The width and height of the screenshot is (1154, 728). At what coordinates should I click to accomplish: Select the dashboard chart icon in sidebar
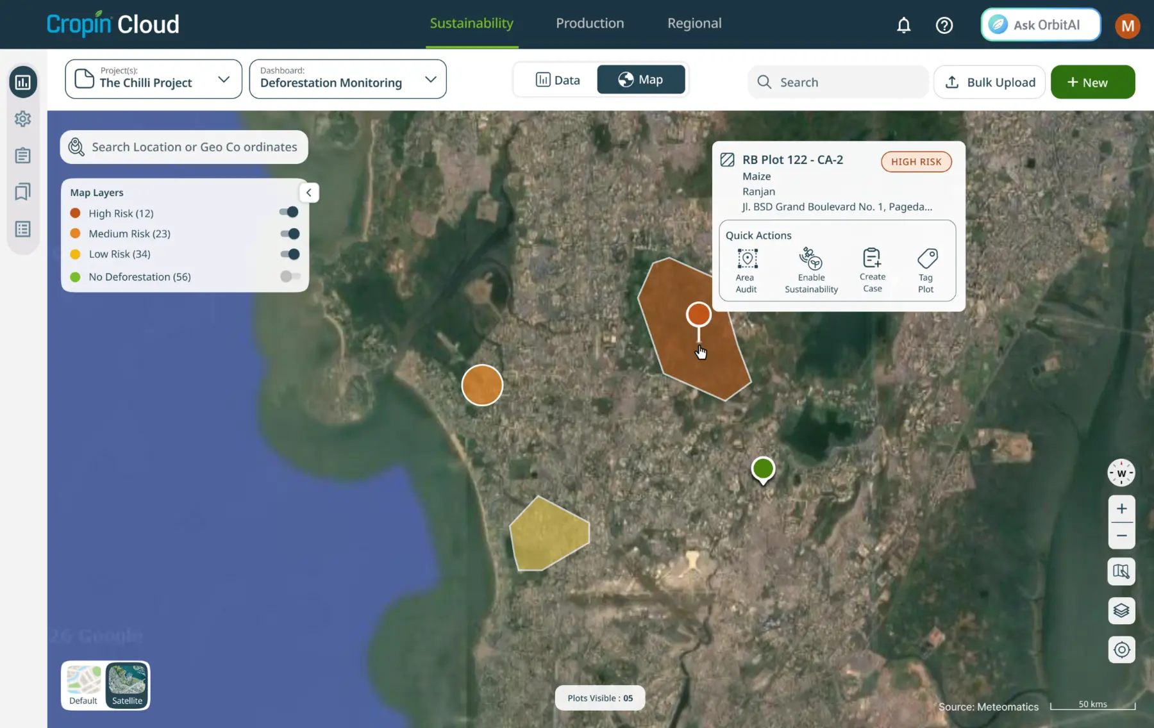[x=23, y=82]
